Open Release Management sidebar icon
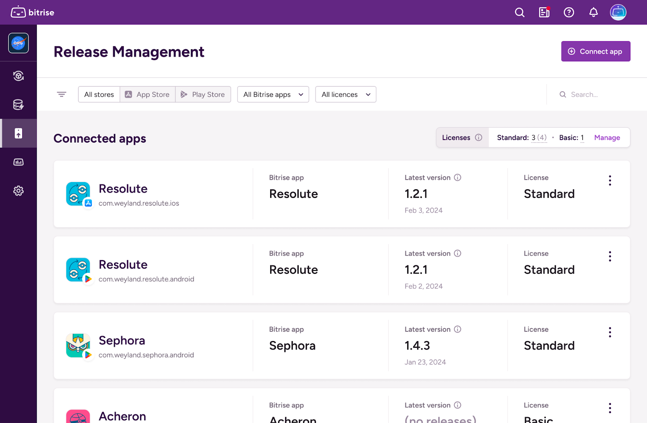 point(19,133)
